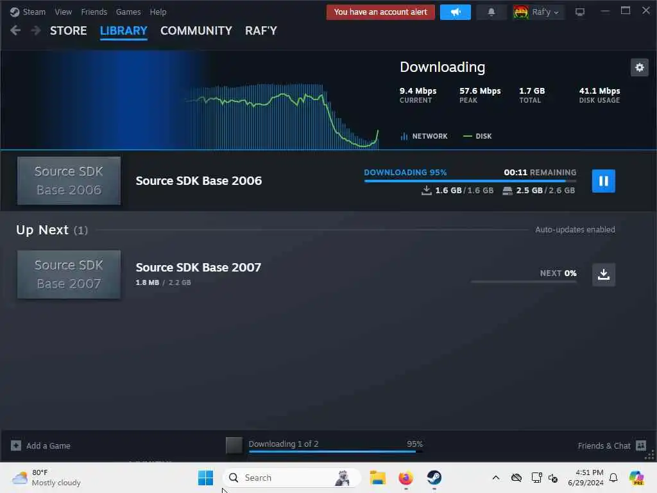This screenshot has width=657, height=493.
Task: Open Copilot preview icon in taskbar
Action: pos(636,478)
